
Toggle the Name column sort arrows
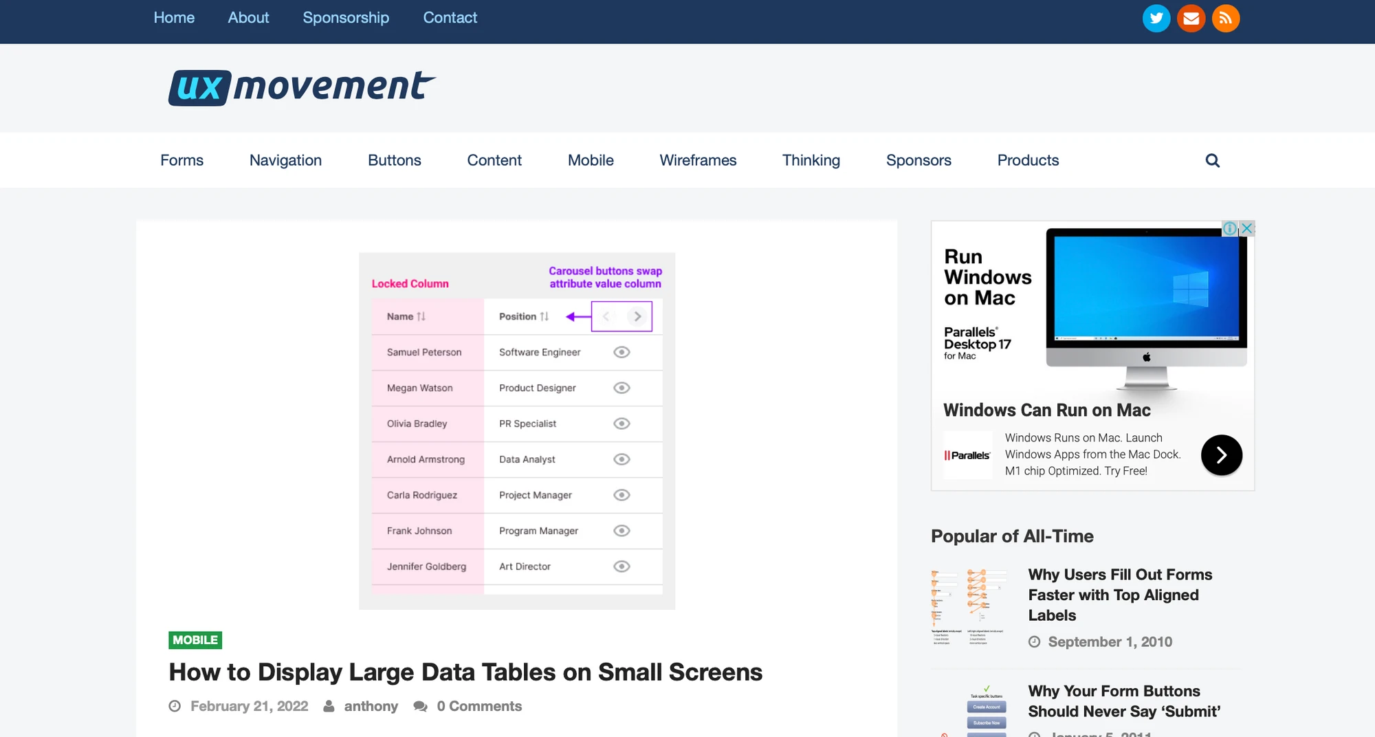point(422,317)
